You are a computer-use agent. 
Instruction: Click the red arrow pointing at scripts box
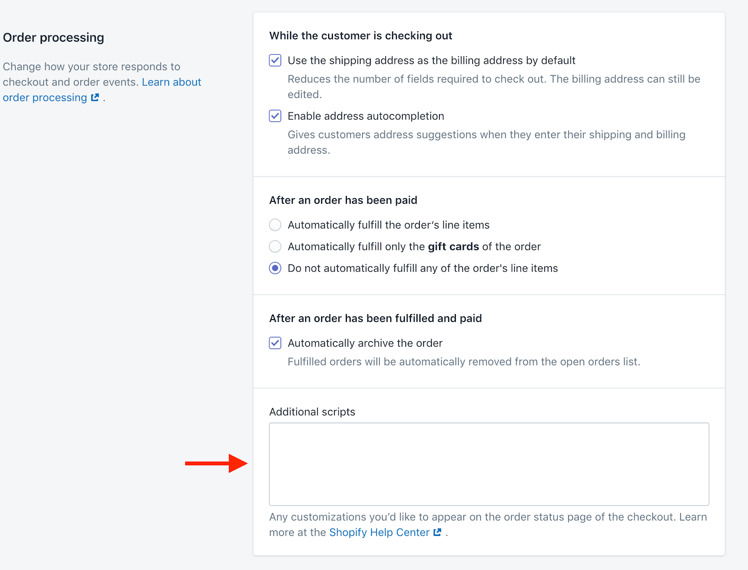(216, 463)
